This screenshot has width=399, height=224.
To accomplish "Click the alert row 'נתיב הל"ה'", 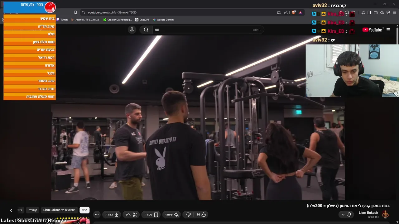I will click(30, 26).
